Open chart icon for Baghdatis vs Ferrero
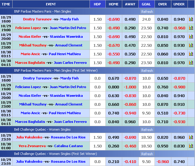 [x=191, y=63]
